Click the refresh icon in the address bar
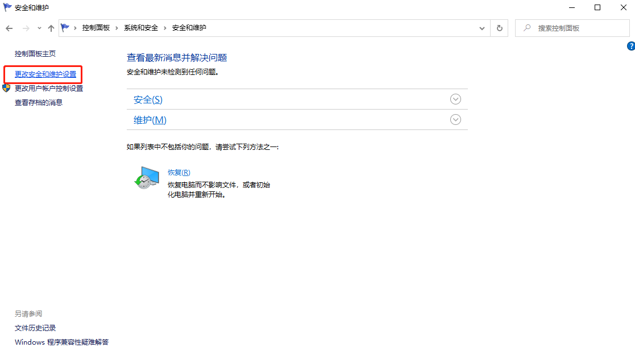 (499, 28)
